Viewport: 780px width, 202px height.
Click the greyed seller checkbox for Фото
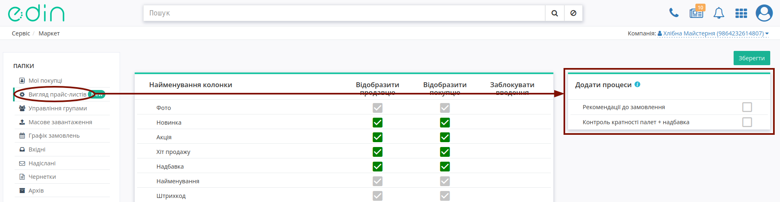pyautogui.click(x=378, y=108)
